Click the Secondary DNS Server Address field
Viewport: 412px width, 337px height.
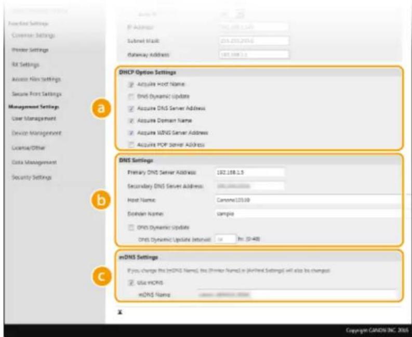point(250,186)
